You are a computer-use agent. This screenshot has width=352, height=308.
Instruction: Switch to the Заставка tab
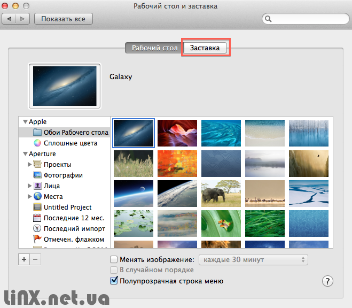(x=205, y=48)
